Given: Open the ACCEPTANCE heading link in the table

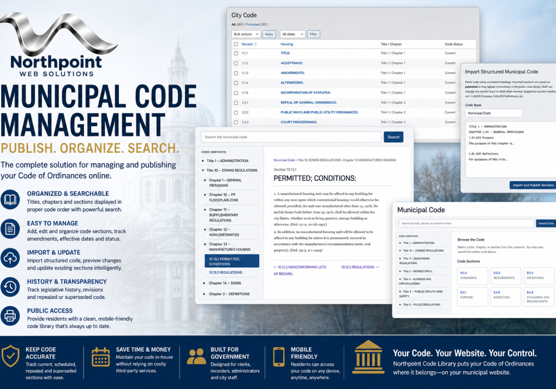Looking at the screenshot, I should point(292,63).
